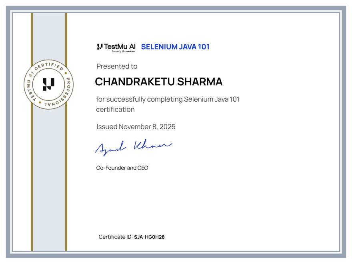Screen dimensions: 352x264
Task: Select the name CHANDRAKETU SHARMA
Action: pos(158,82)
